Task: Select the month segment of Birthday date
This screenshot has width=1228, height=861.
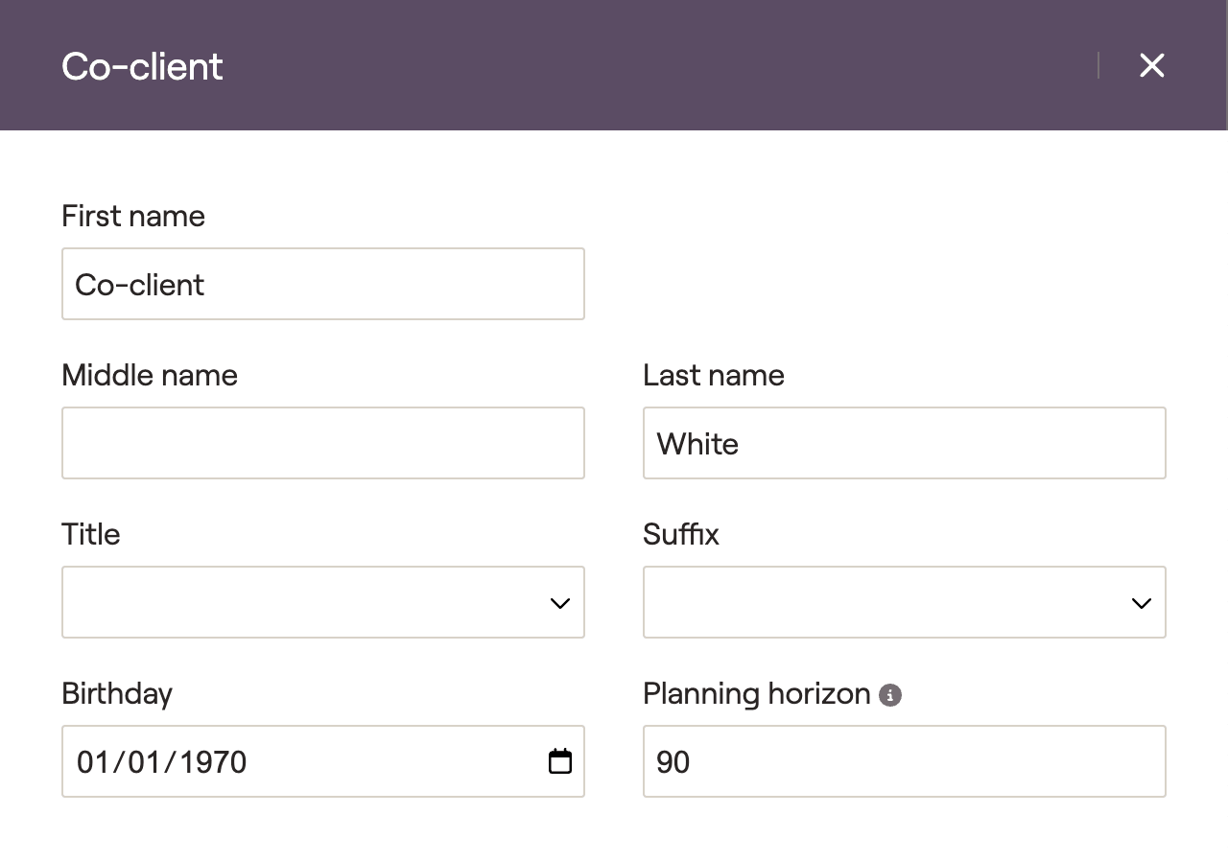Action: point(93,762)
